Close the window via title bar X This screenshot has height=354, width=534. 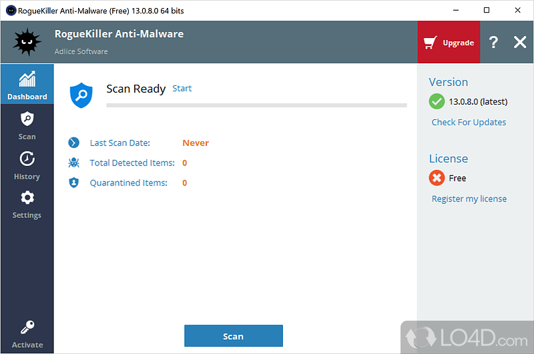pyautogui.click(x=518, y=10)
